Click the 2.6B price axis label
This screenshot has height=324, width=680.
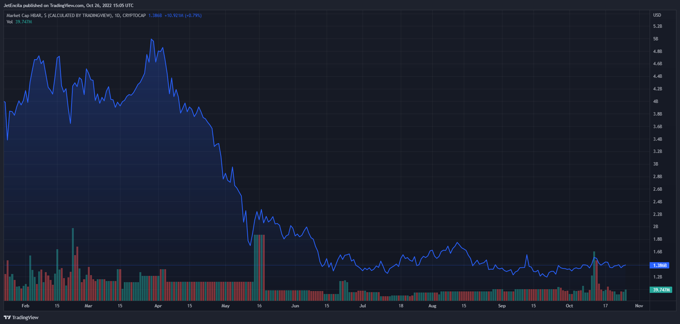click(657, 189)
